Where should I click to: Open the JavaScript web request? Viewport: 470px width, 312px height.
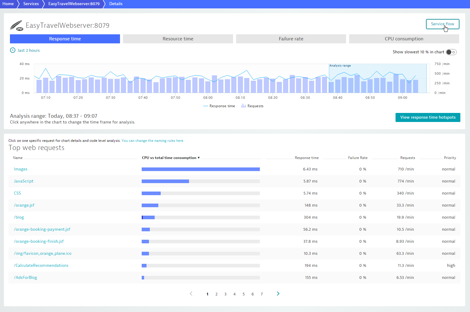(x=24, y=181)
